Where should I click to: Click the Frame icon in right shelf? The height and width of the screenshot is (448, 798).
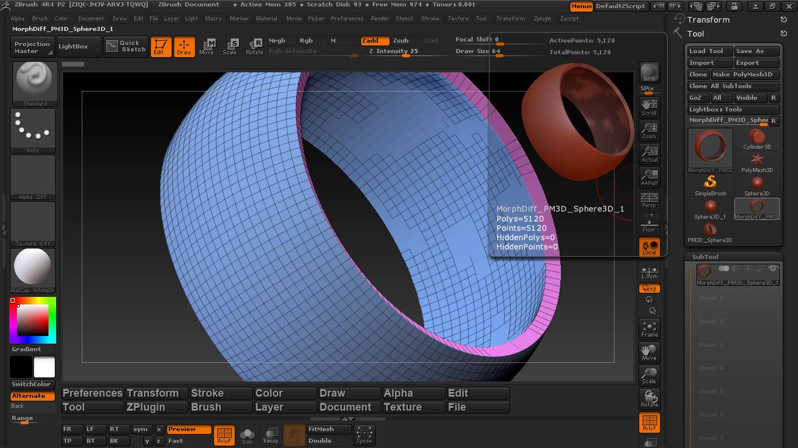tap(649, 328)
